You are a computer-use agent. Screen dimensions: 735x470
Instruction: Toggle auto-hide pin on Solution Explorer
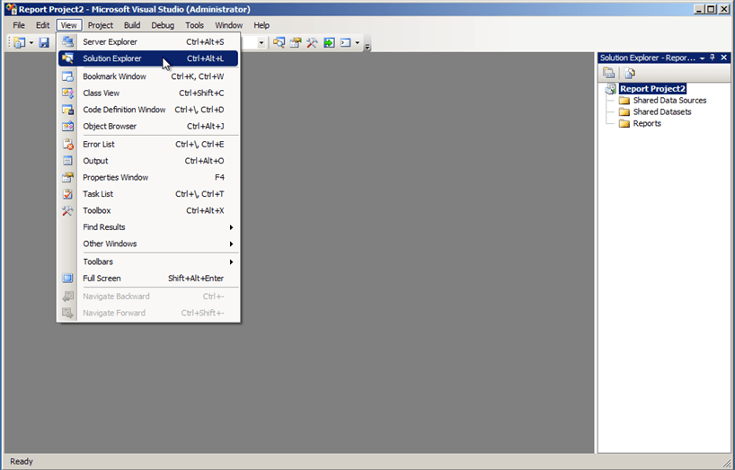tap(713, 58)
